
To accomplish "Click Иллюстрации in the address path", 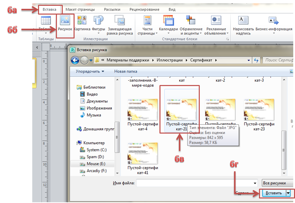I will (170, 60).
